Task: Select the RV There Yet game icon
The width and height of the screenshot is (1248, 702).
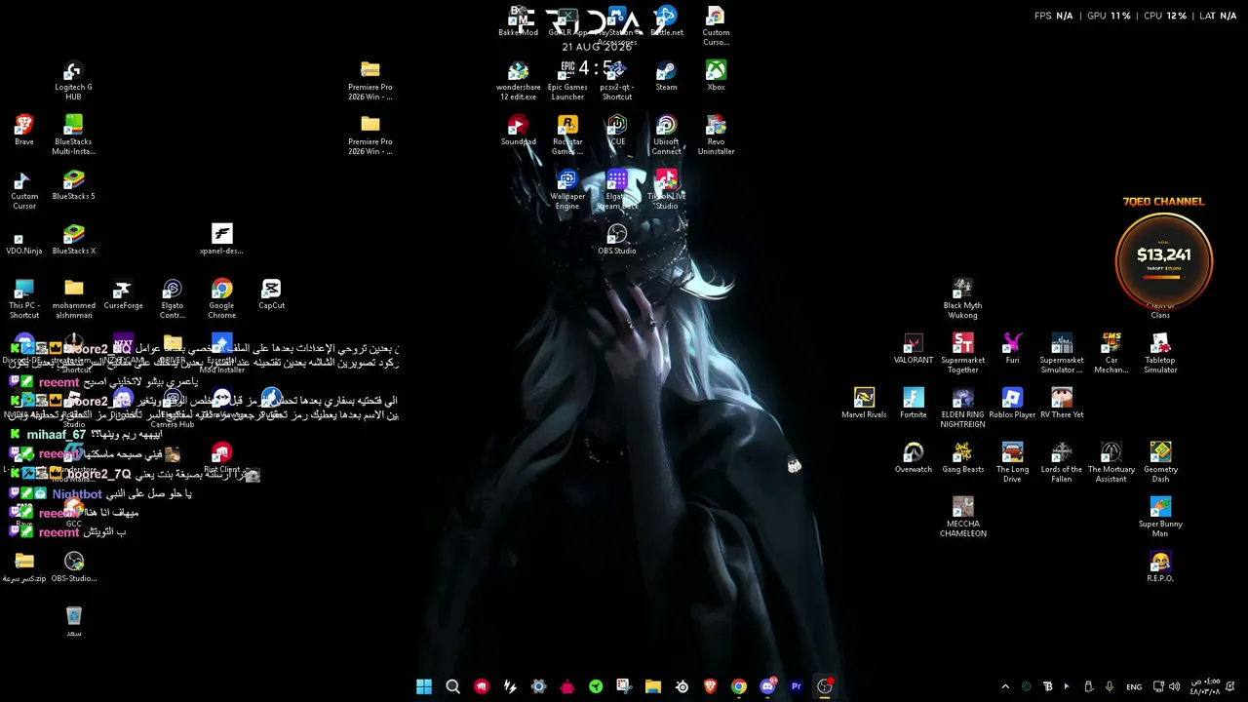Action: [x=1062, y=404]
